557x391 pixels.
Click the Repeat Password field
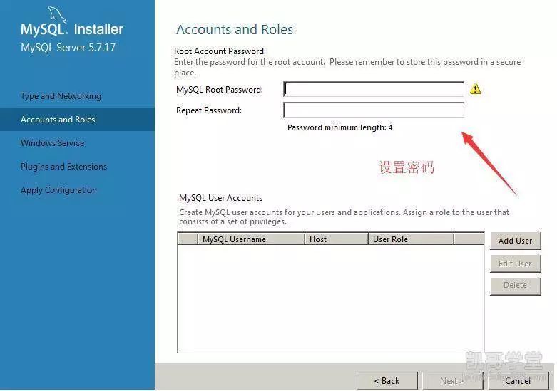374,110
